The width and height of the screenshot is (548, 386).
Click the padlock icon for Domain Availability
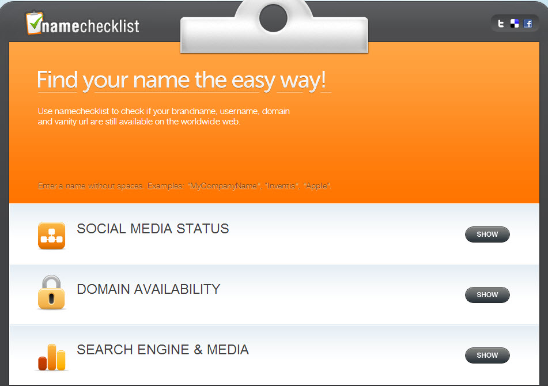pos(51,293)
